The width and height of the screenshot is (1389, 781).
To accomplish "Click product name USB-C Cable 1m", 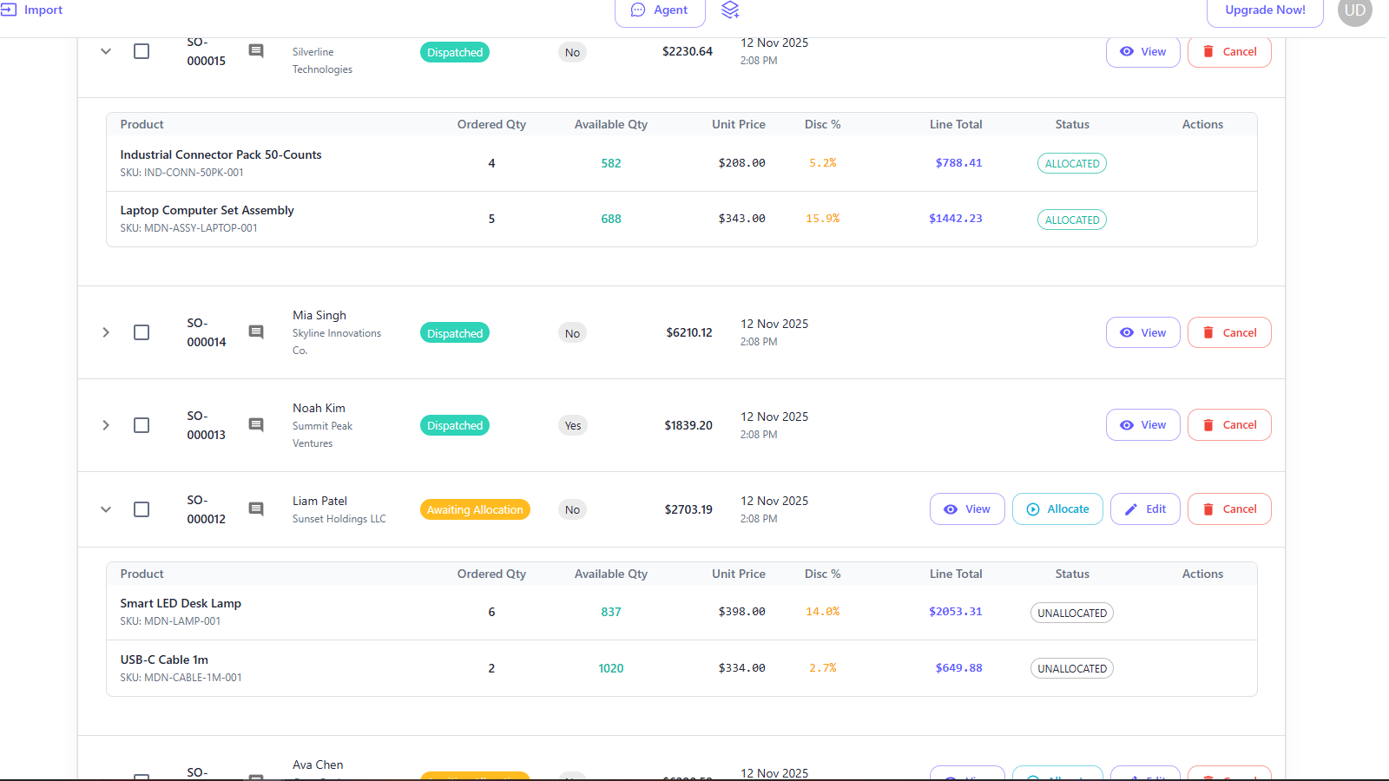I will click(164, 660).
